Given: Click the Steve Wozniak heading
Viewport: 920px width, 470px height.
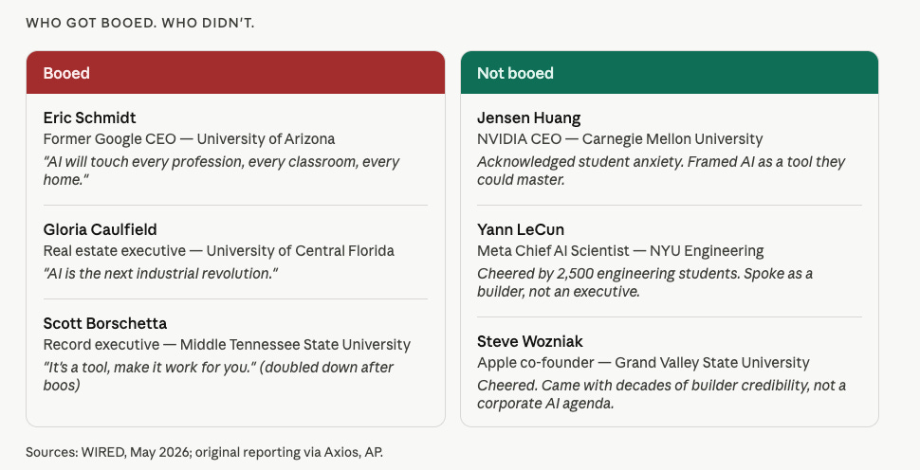Looking at the screenshot, I should coord(530,342).
